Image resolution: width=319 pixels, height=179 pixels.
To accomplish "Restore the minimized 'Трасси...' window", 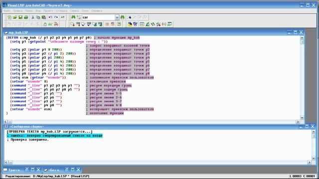I will [26, 170].
